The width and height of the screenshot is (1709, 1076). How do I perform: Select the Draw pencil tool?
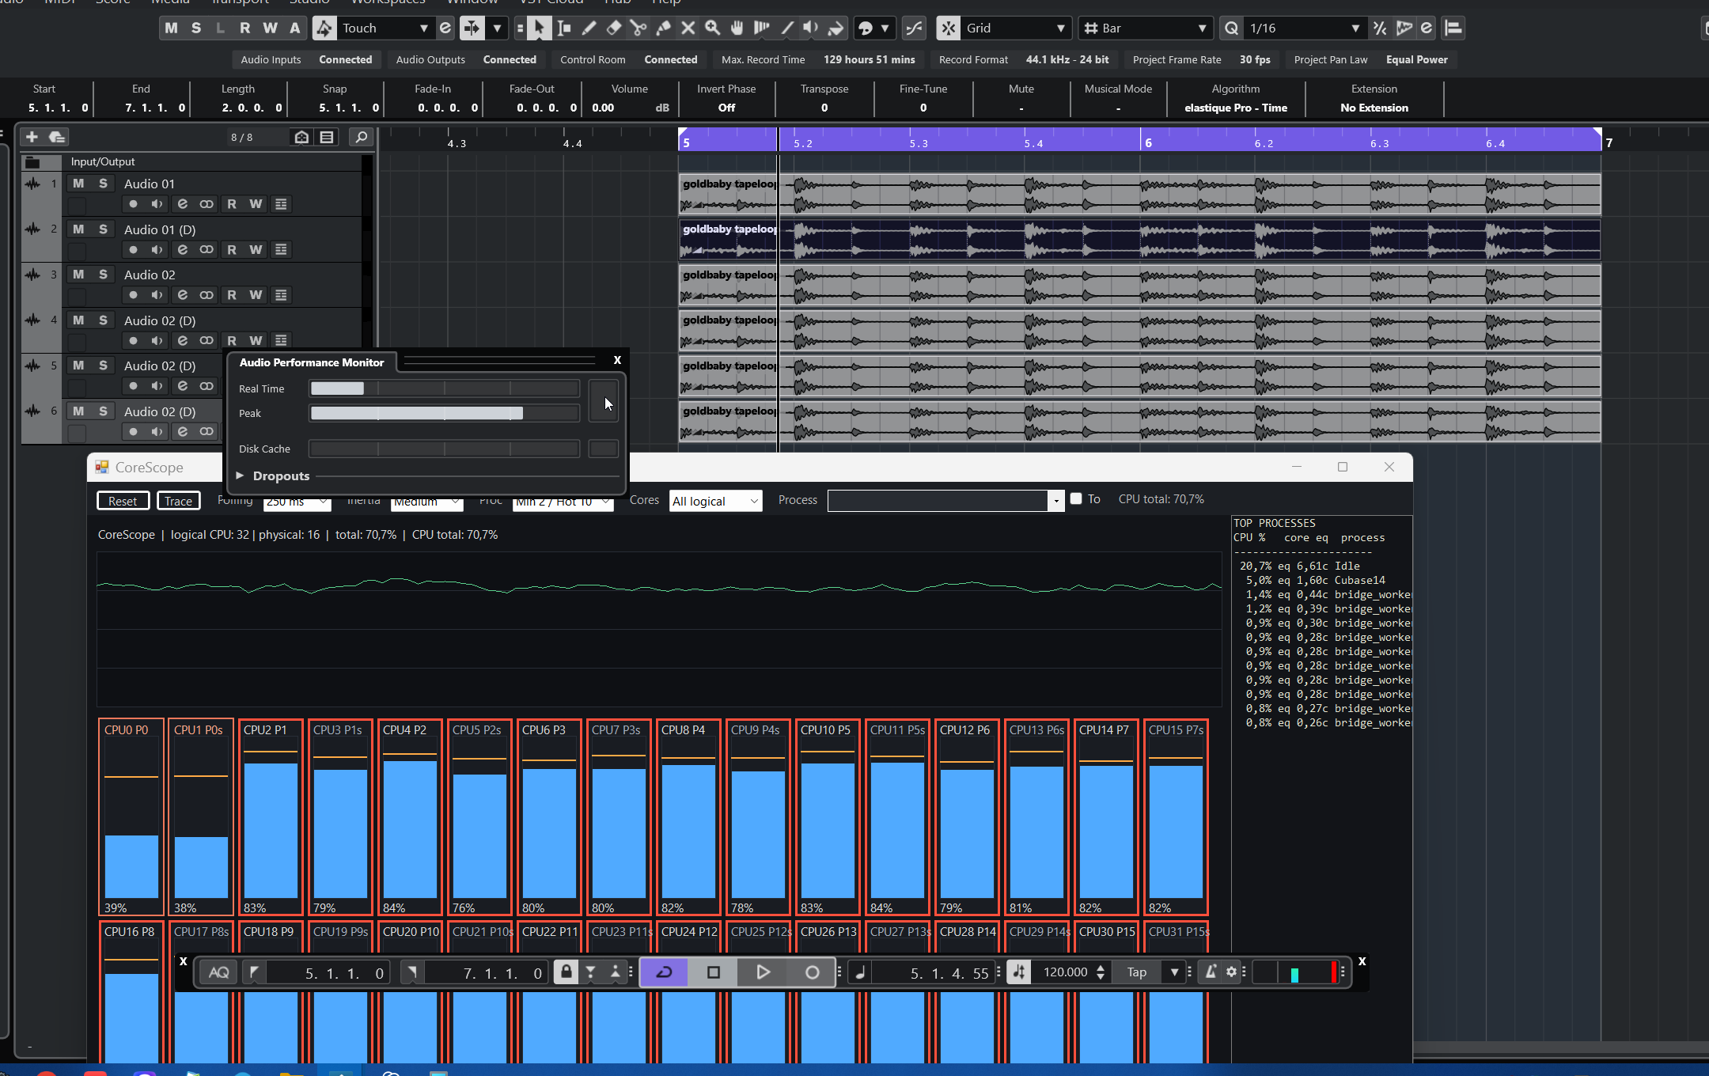pyautogui.click(x=589, y=28)
